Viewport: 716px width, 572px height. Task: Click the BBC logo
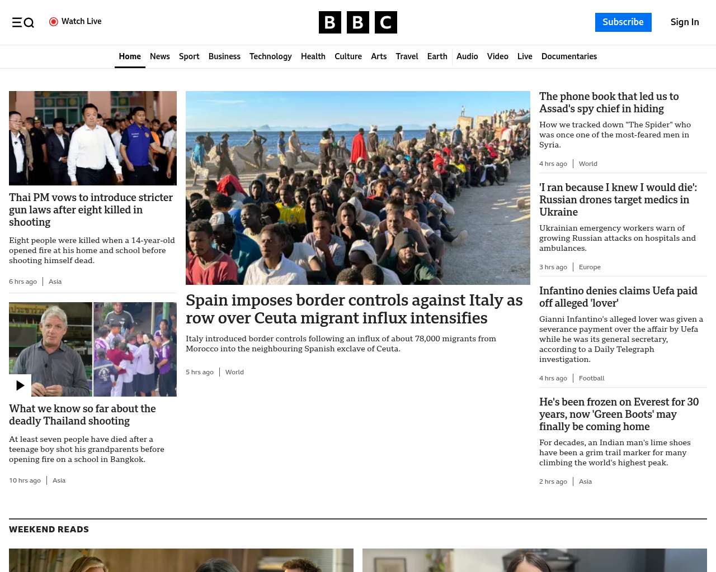(x=358, y=22)
